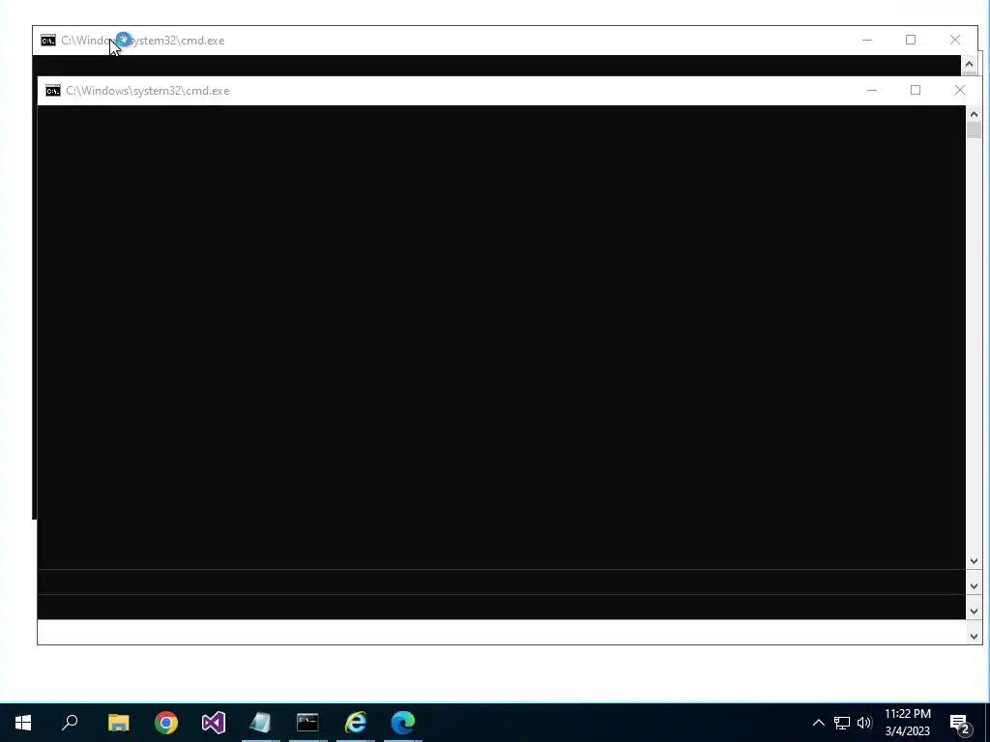
Task: Click back cmd window title text
Action: pyautogui.click(x=143, y=41)
